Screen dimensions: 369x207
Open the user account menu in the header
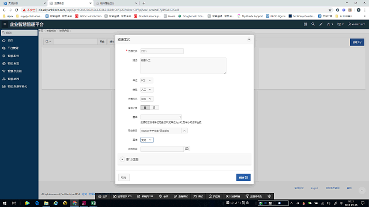coord(356,24)
